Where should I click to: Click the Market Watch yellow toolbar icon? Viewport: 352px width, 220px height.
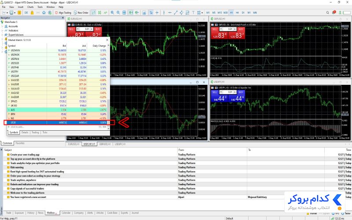[x=19, y=13]
